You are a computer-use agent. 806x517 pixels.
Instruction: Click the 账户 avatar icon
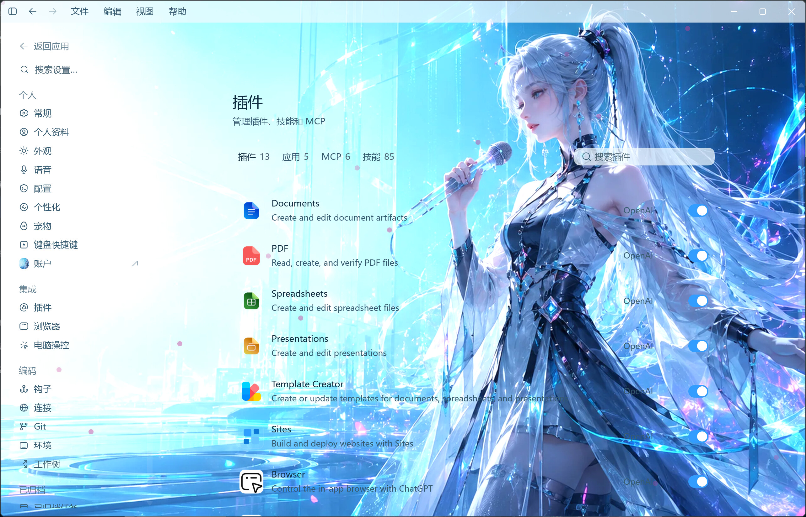click(24, 264)
